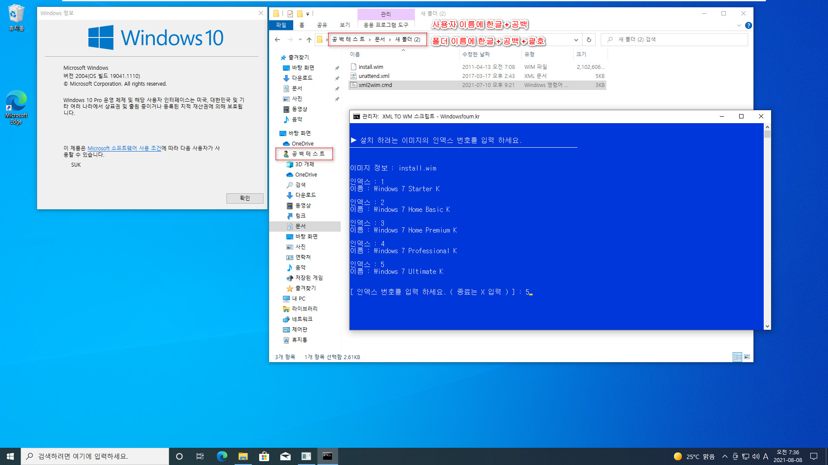
Task: Click the properties quick access toolbar icon
Action: (x=290, y=14)
